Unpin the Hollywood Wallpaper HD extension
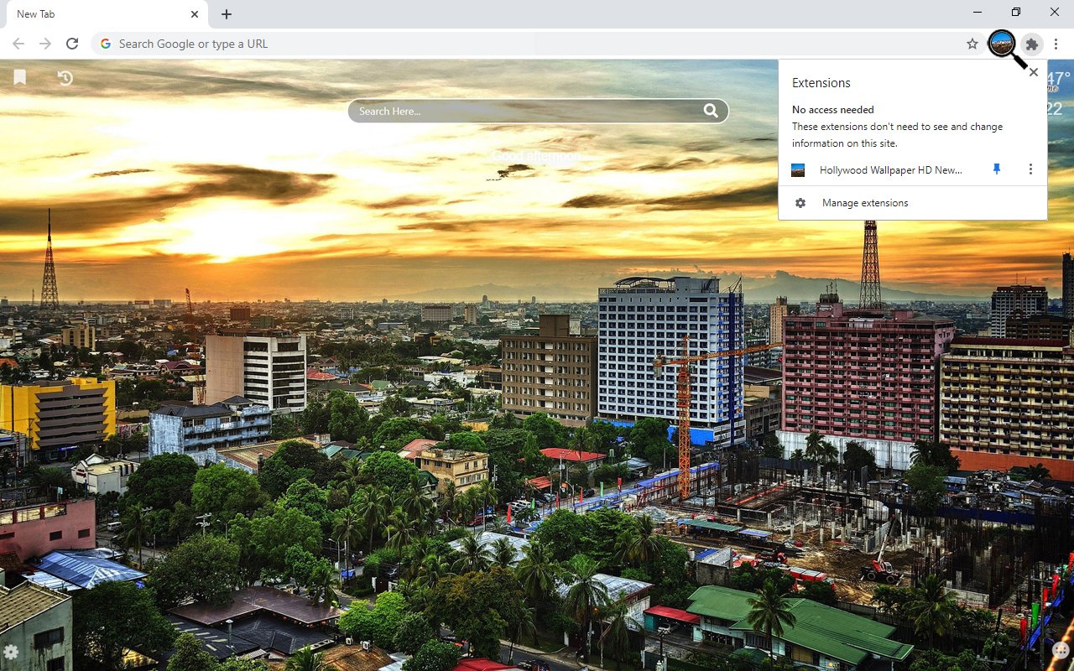 pos(997,169)
